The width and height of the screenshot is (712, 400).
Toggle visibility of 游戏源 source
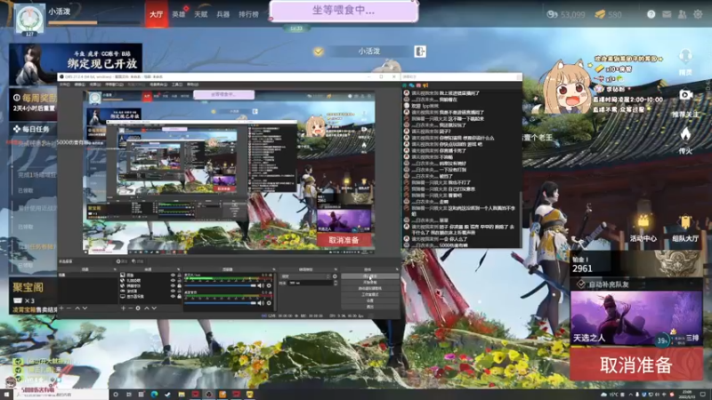(x=173, y=291)
